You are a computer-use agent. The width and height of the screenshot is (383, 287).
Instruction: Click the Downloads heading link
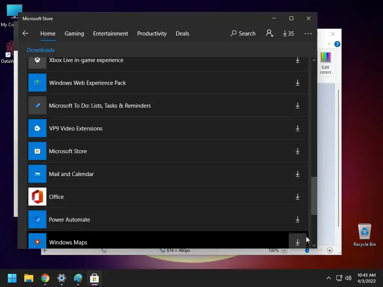pyautogui.click(x=41, y=50)
